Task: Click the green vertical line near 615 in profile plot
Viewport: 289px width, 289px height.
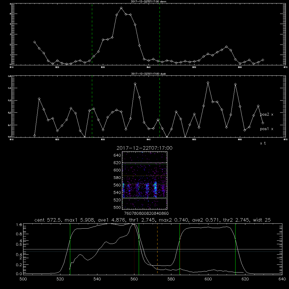Action: 235,249
